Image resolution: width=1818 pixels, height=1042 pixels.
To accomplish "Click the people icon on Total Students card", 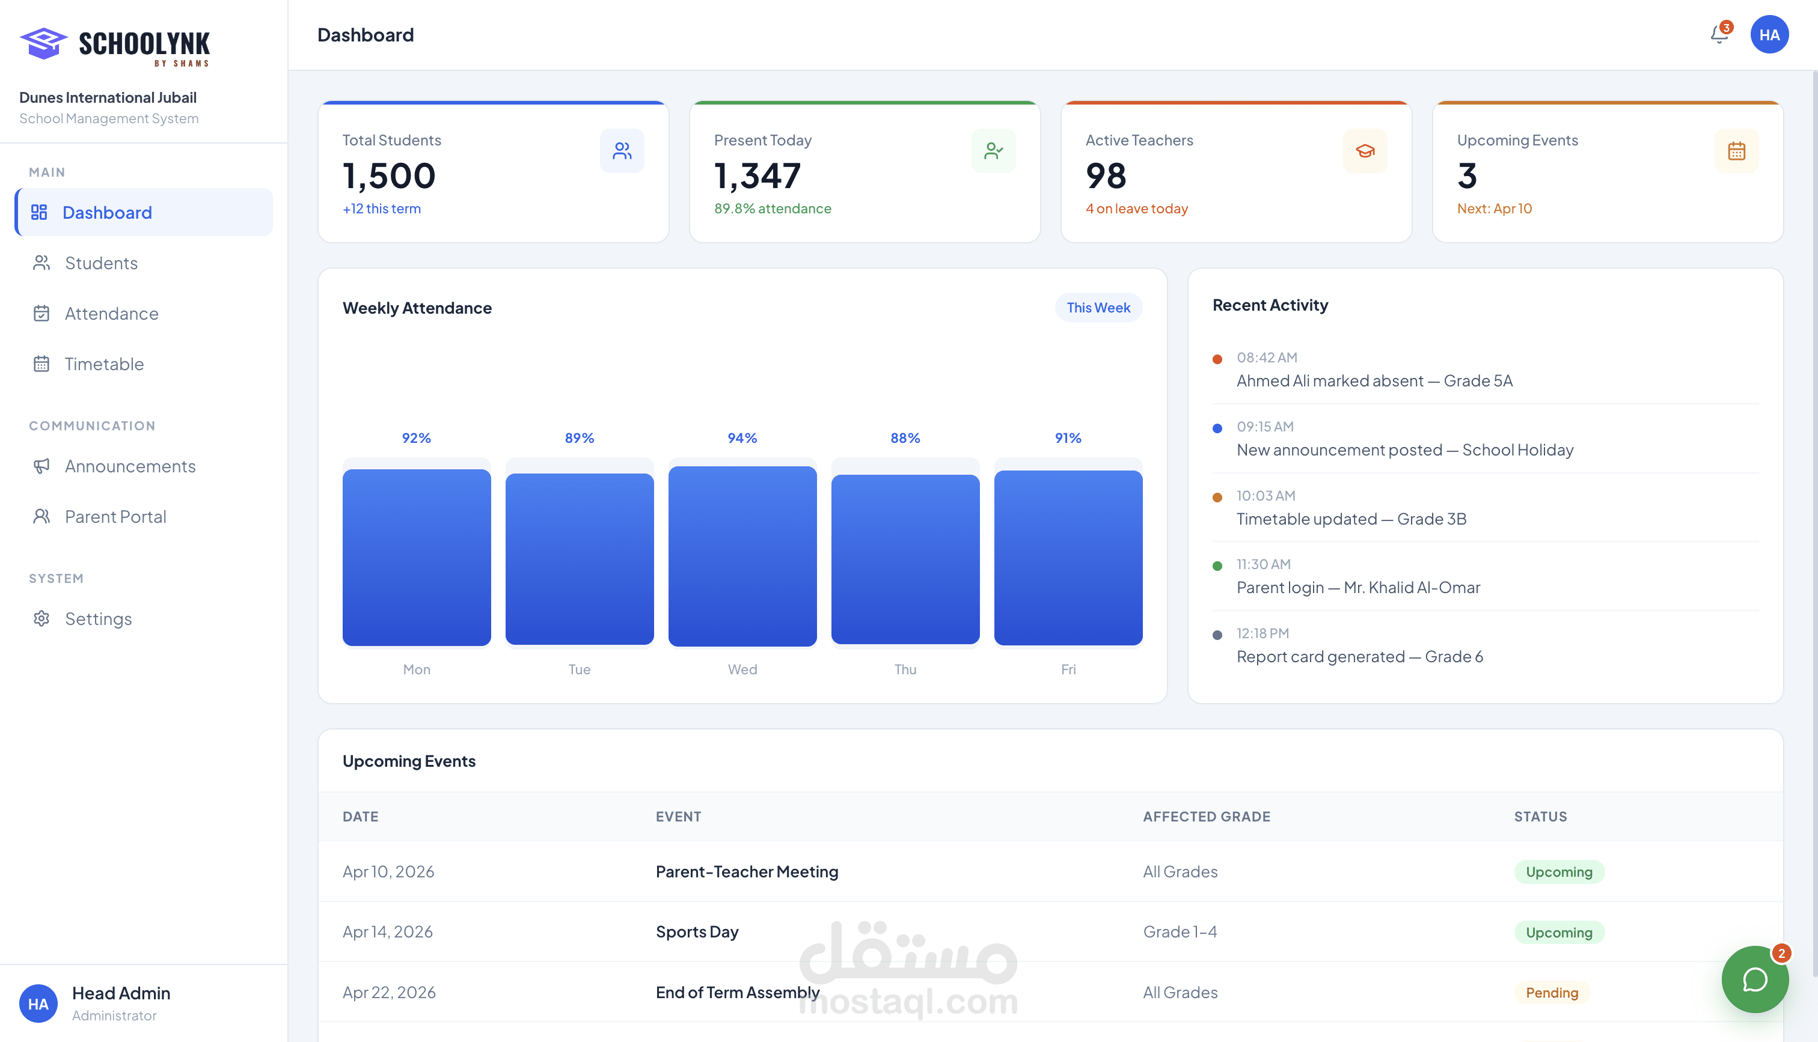I will coord(622,150).
